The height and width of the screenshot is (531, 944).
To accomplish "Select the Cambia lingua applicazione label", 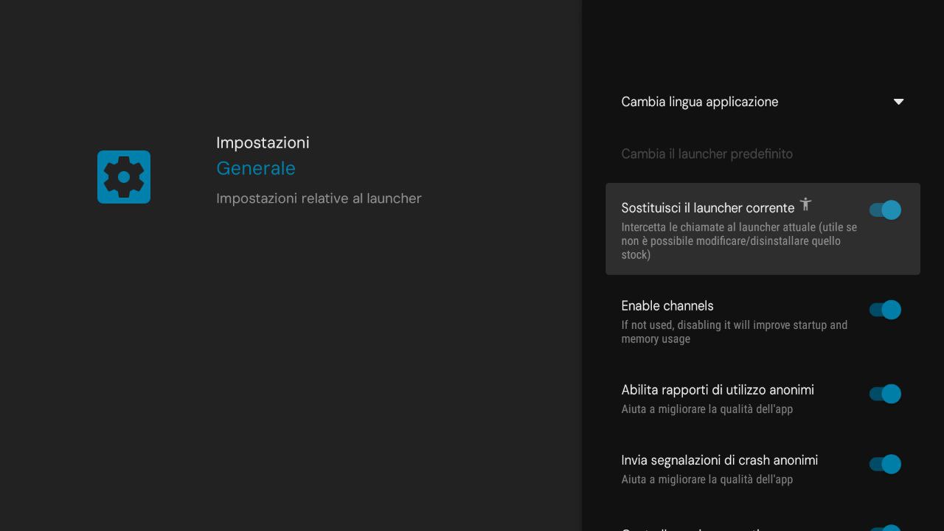I will tap(699, 102).
